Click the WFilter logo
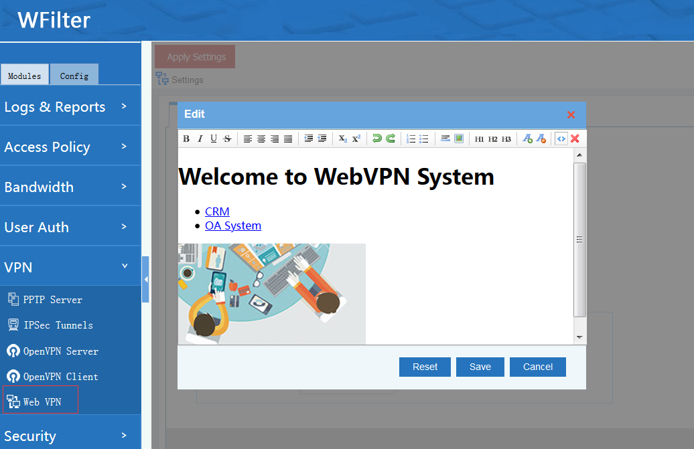 pos(54,20)
